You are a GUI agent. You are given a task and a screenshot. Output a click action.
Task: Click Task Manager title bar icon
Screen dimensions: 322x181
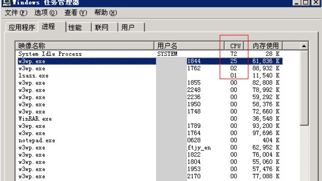pyautogui.click(x=7, y=2)
